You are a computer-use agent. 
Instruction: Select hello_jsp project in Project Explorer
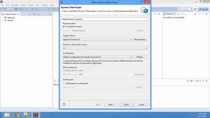point(11,18)
